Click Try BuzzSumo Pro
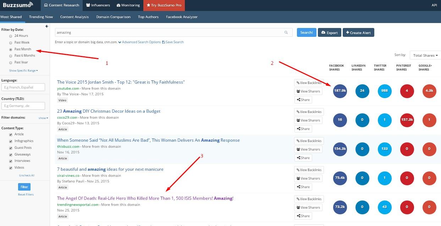Screen dimensions: 441x226 point(164,5)
